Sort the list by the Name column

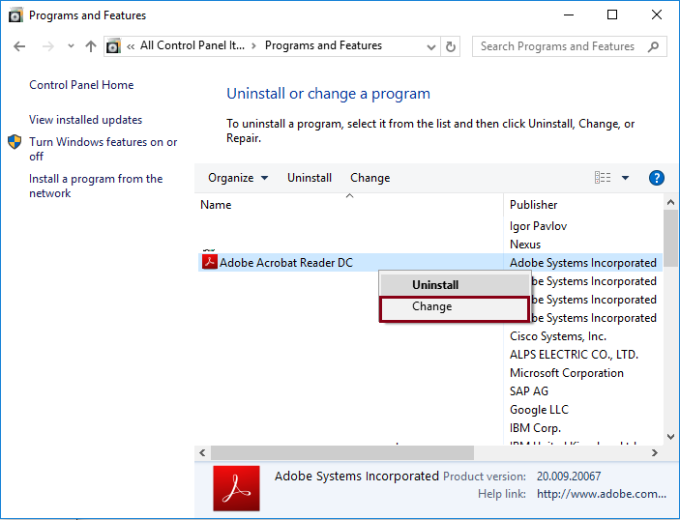[x=350, y=205]
